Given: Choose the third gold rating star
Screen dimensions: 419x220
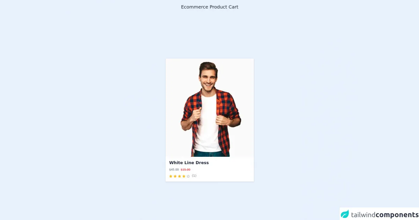Looking at the screenshot, I should [x=179, y=176].
